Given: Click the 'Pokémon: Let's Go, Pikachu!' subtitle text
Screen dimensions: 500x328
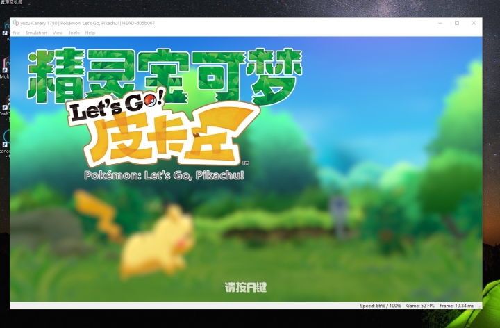Looking at the screenshot, I should click(x=164, y=175).
